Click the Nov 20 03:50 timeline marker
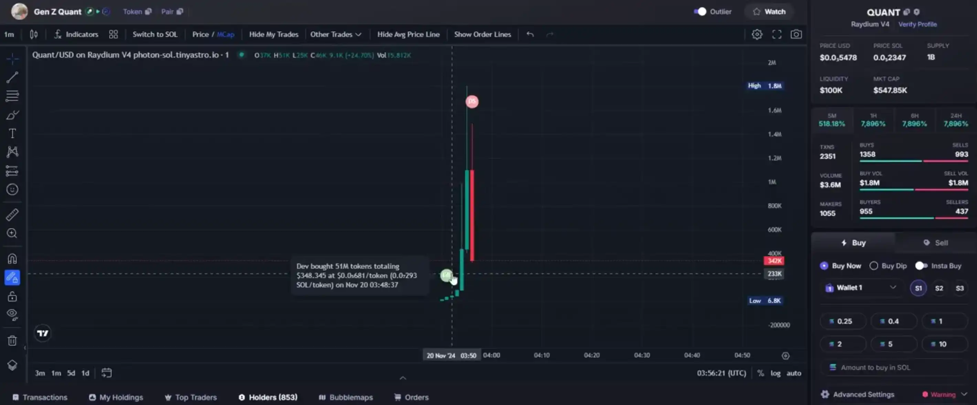Screen dimensions: 977x405 pos(451,355)
